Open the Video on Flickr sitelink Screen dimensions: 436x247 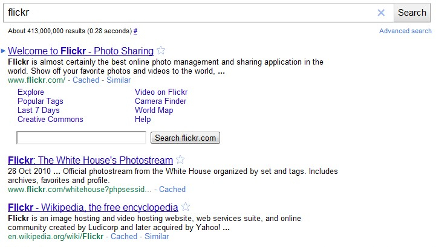pos(161,92)
